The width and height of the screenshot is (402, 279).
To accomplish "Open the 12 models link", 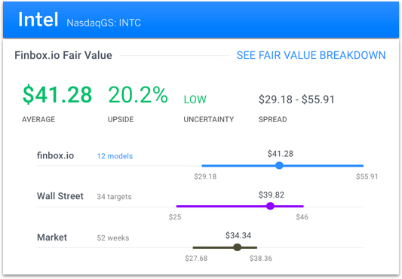I will (x=115, y=156).
